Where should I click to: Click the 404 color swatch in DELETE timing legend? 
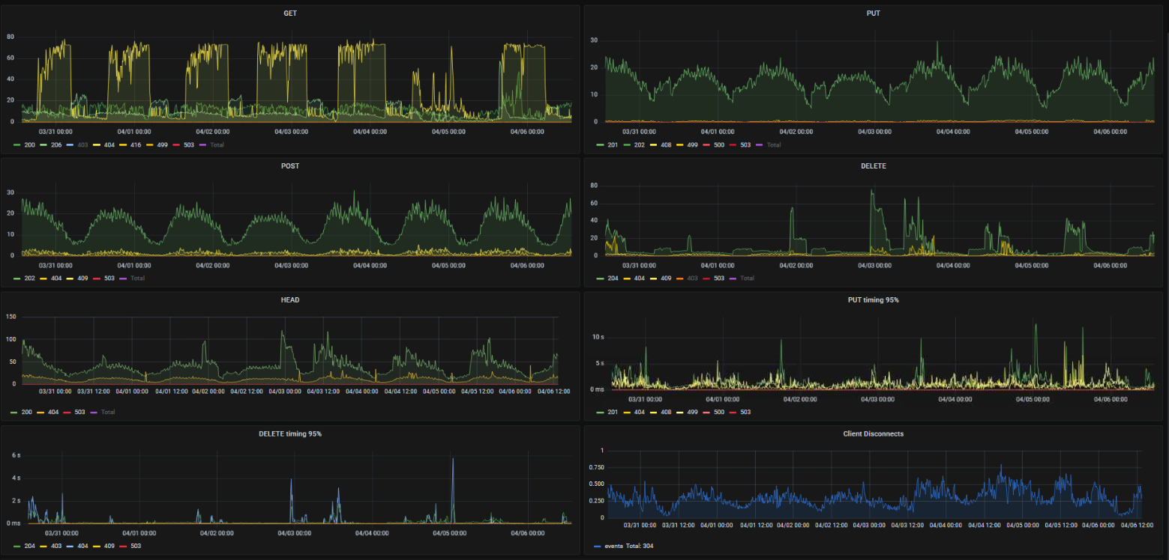click(70, 546)
